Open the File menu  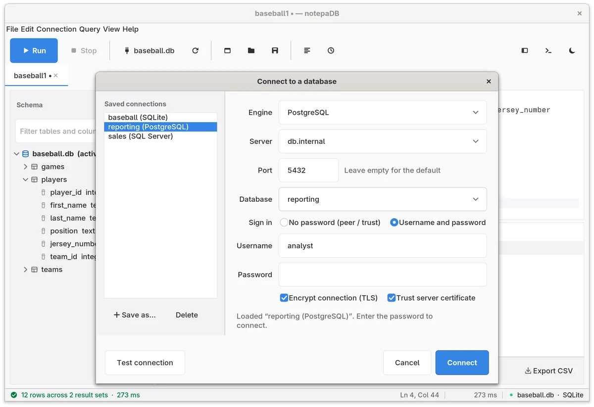coord(12,29)
